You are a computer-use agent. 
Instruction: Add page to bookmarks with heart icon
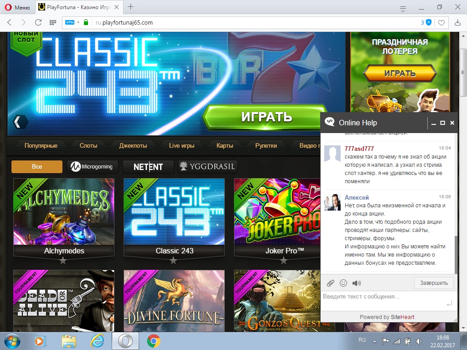pos(441,23)
